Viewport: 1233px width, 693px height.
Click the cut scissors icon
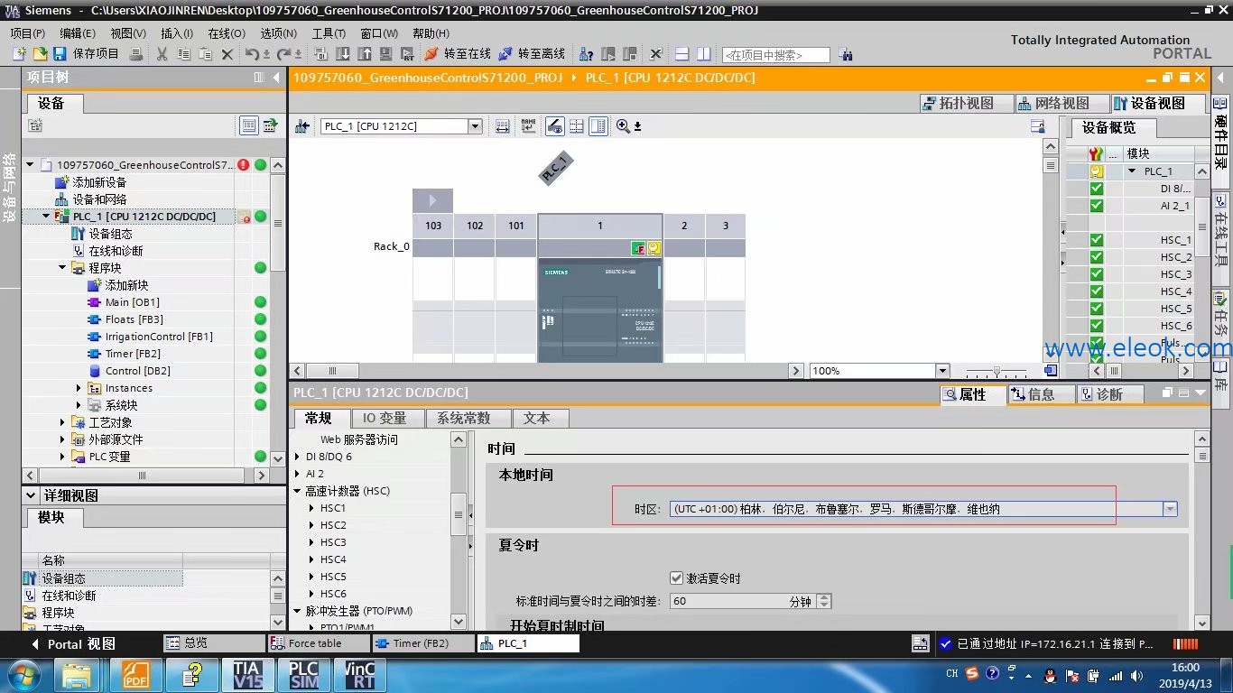[x=162, y=54]
